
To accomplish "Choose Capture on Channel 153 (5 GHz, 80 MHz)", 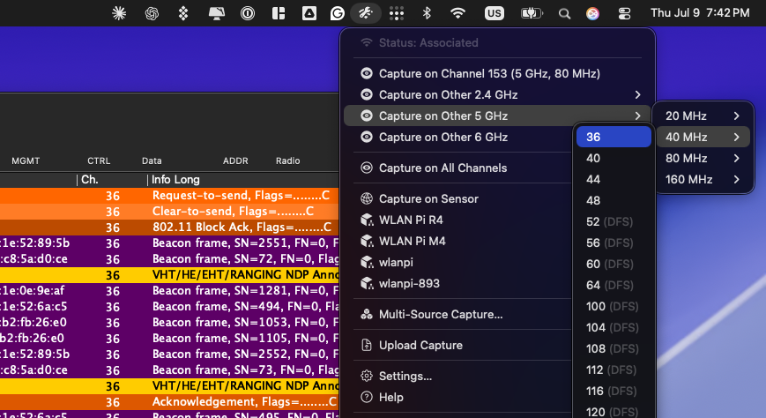I will [x=497, y=73].
